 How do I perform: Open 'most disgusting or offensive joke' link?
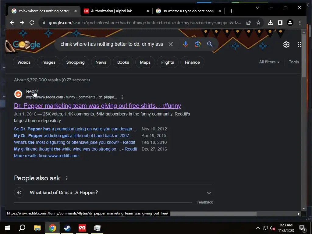(74, 143)
